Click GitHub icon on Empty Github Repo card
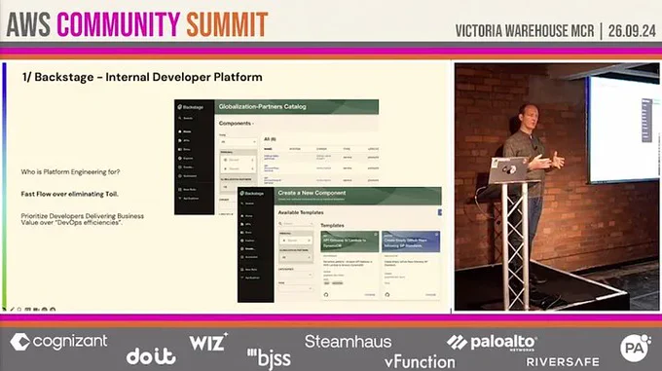The height and width of the screenshot is (371, 662). [387, 295]
